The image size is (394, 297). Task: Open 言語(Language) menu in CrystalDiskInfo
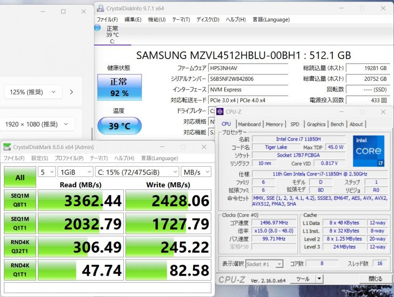[x=271, y=20]
